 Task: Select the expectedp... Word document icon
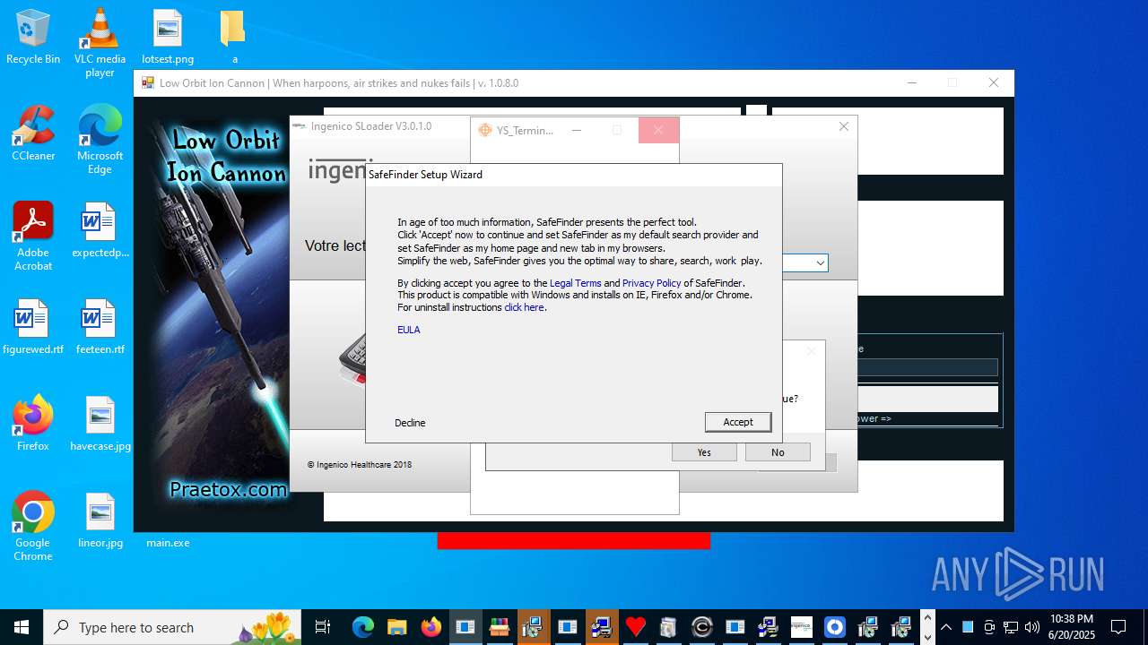coord(100,230)
